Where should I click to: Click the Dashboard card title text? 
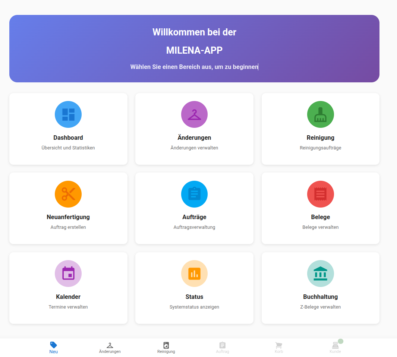(x=68, y=138)
